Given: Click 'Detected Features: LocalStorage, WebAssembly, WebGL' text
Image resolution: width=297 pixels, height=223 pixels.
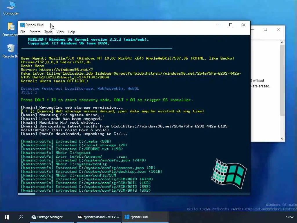Looking at the screenshot, I should (80, 89).
